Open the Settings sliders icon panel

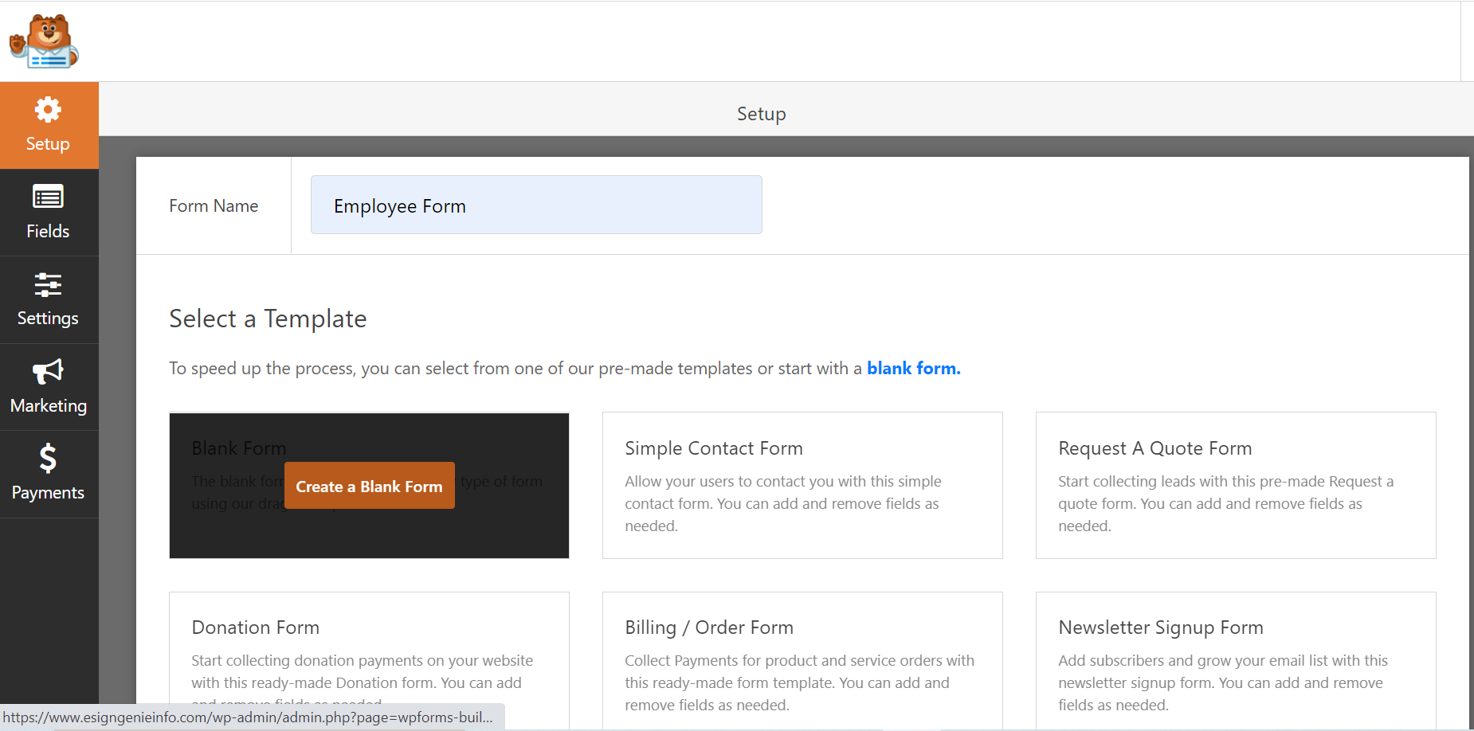(x=48, y=284)
